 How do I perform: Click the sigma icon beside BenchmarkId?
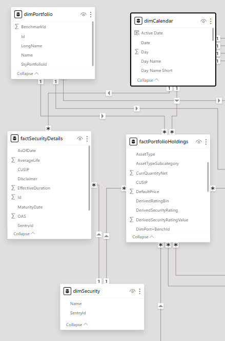(16, 27)
